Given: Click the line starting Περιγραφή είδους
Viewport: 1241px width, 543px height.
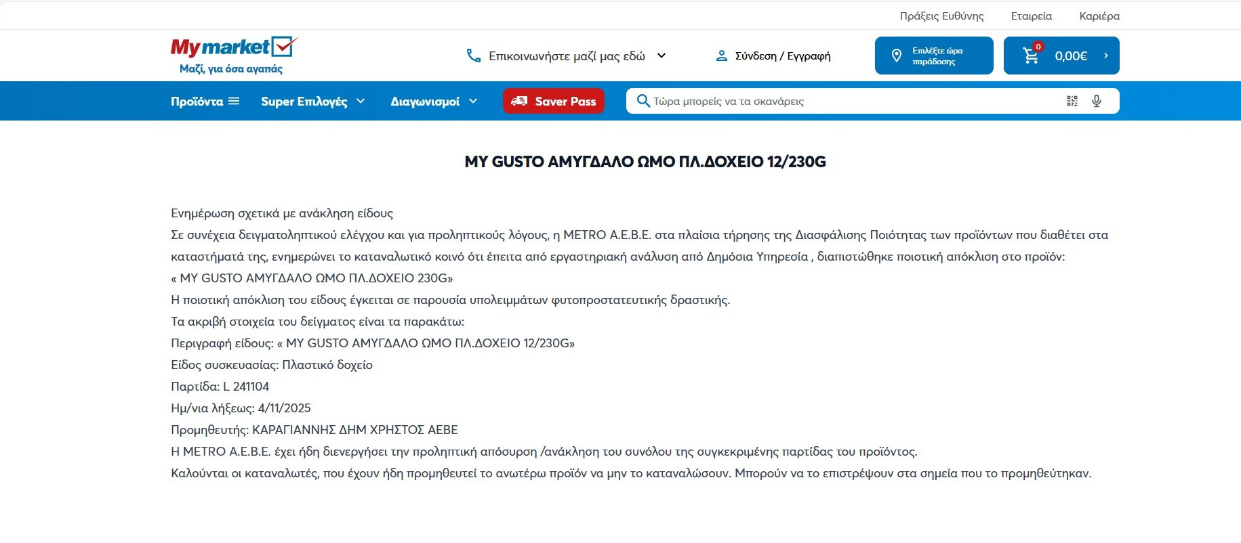Looking at the screenshot, I should click(x=373, y=343).
